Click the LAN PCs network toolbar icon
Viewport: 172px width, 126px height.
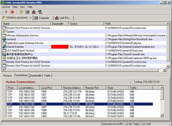point(34,12)
